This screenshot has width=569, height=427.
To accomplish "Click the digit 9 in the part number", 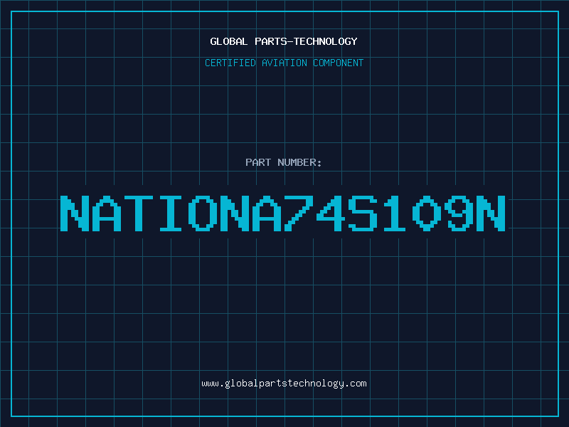I will (x=459, y=213).
